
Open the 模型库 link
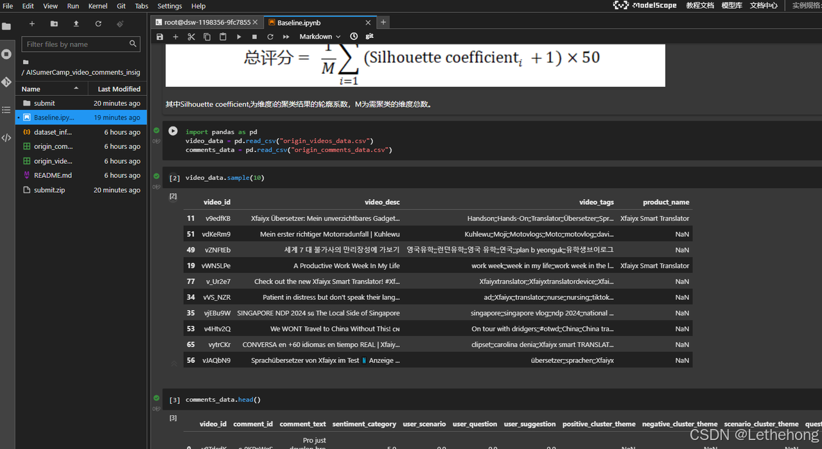tap(731, 5)
